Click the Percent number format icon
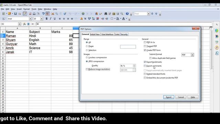Viewport: 220px width, 124px height. point(85,19)
